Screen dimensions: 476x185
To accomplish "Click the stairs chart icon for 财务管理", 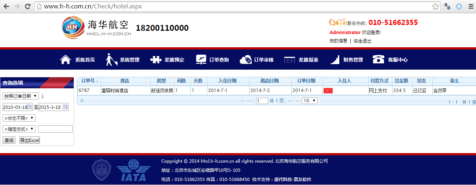I will [x=335, y=60].
